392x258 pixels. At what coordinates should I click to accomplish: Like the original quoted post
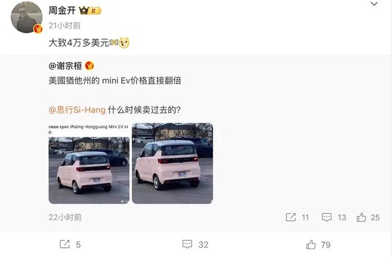[x=361, y=217]
